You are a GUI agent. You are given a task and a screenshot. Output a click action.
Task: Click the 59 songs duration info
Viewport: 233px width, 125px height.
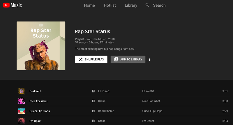[94, 42]
